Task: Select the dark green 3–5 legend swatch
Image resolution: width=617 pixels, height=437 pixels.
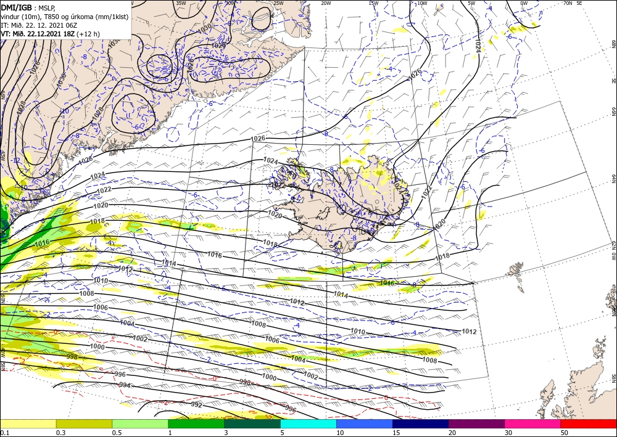Action: [252, 423]
